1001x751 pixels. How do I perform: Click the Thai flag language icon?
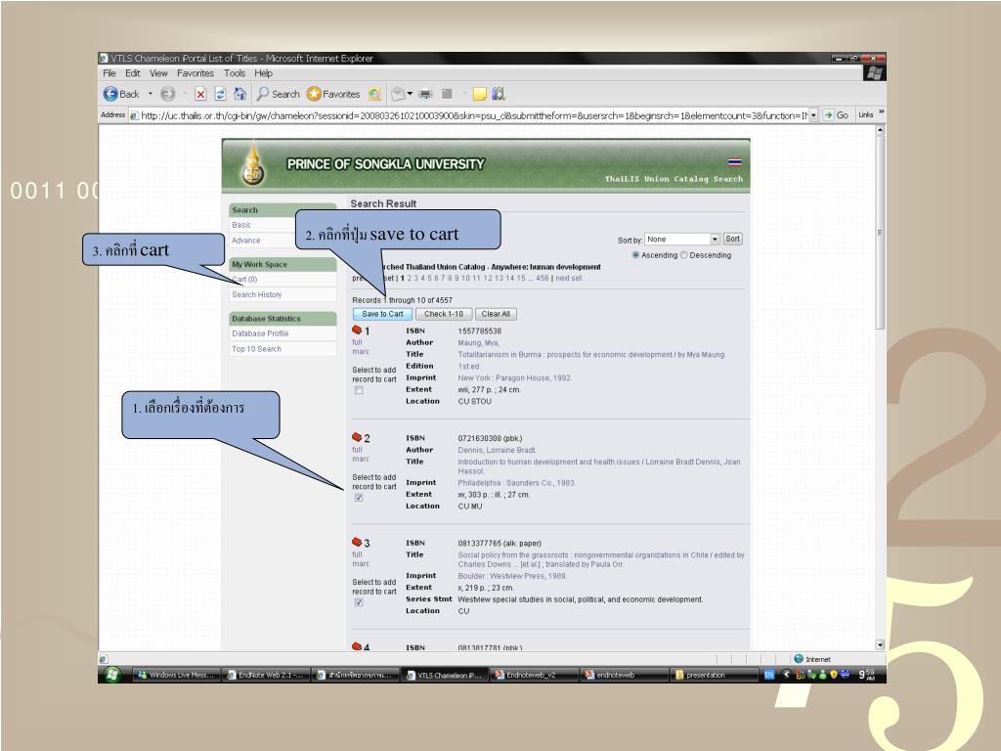(x=735, y=162)
